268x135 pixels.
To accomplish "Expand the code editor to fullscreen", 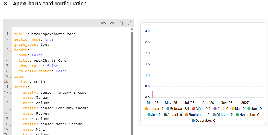I will pyautogui.click(x=130, y=23).
